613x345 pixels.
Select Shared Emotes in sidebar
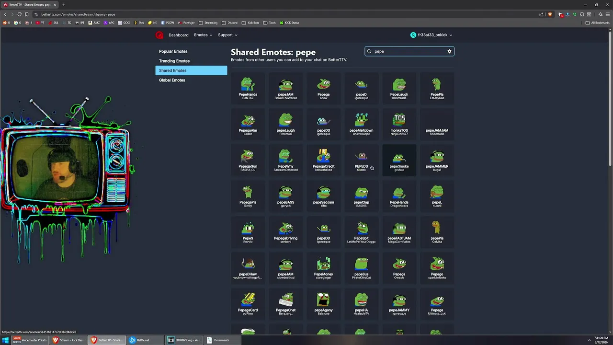[x=191, y=70]
